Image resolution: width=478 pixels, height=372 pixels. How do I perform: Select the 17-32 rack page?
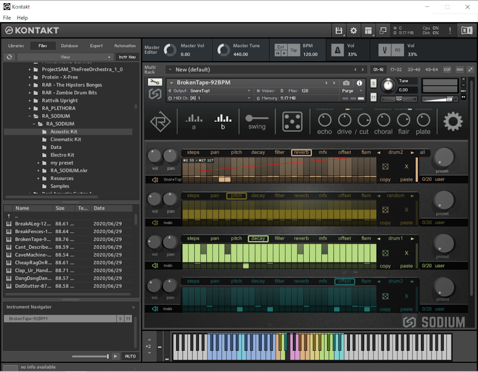396,70
